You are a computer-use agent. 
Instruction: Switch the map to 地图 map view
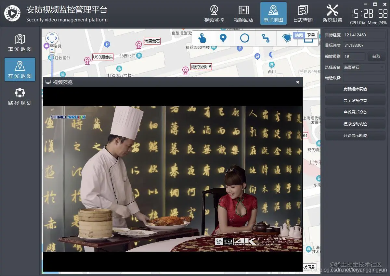(x=299, y=35)
